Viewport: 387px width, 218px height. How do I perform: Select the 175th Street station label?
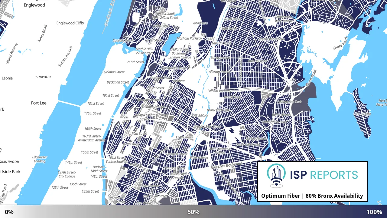tap(93, 113)
